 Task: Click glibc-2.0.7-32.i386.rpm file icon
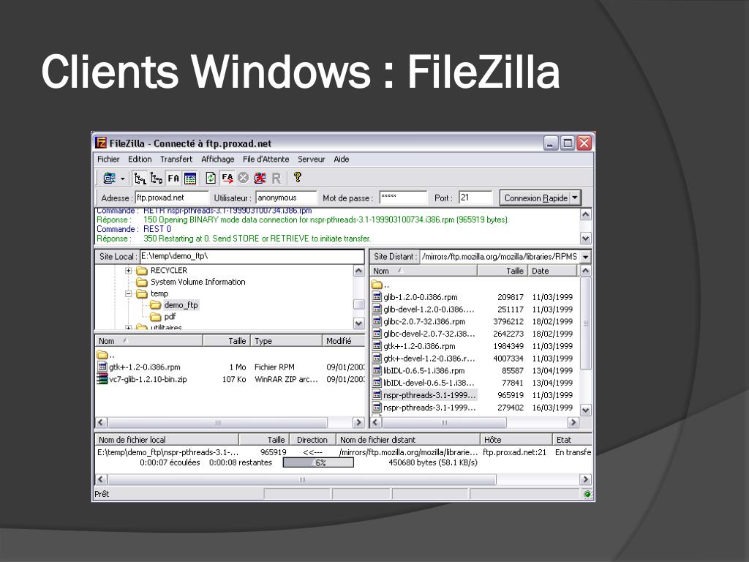(x=377, y=322)
